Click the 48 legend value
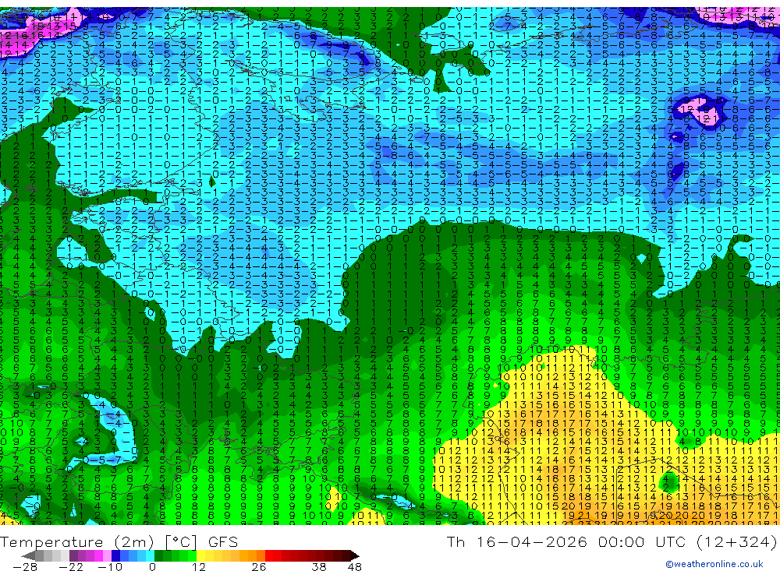The width and height of the screenshot is (780, 571). pos(354,566)
